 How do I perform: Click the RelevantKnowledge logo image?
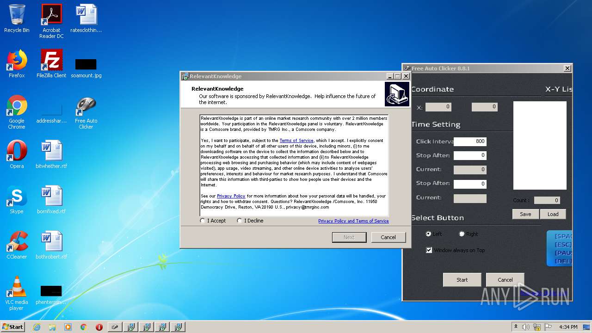(x=397, y=94)
